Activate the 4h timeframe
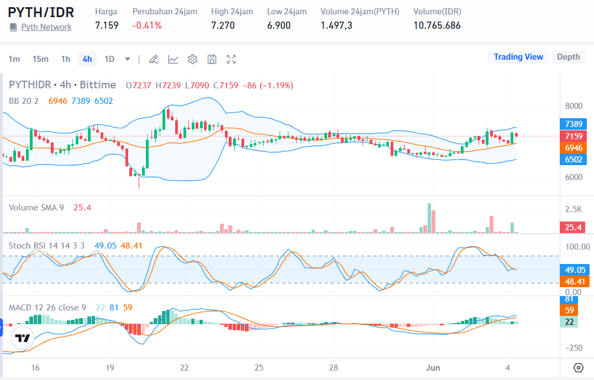The image size is (594, 380). [87, 59]
